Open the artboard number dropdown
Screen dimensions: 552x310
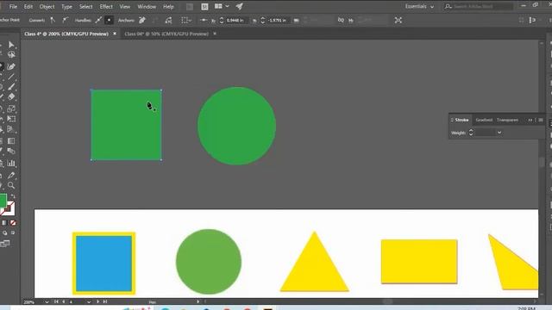89,302
